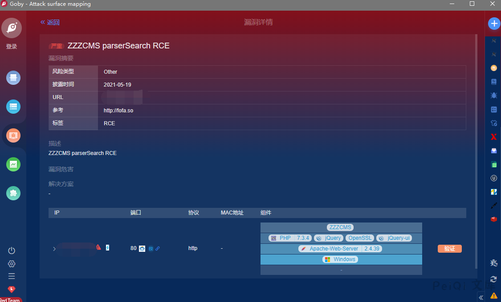This screenshot has width=501, height=302.
Task: Open the vulnerability monitor icon in left sidebar
Action: [x=13, y=135]
